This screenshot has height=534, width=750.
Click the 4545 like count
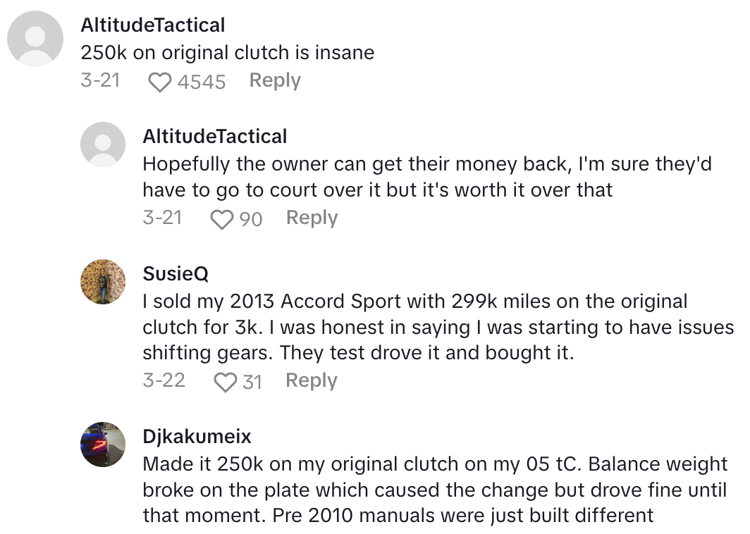(202, 82)
